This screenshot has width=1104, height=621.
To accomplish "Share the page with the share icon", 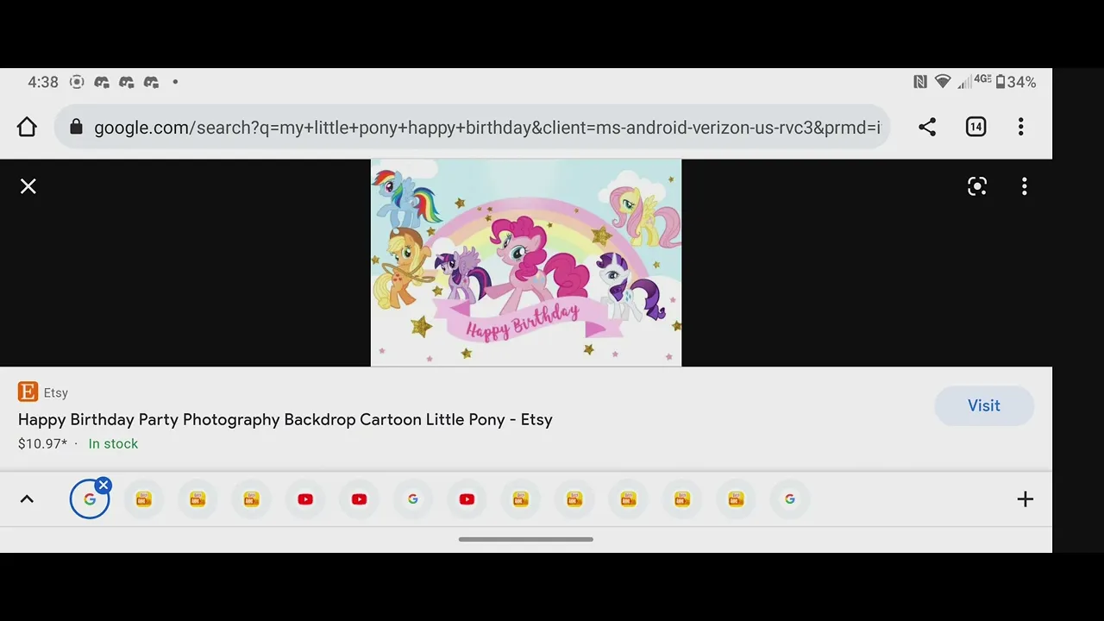I will (x=927, y=128).
